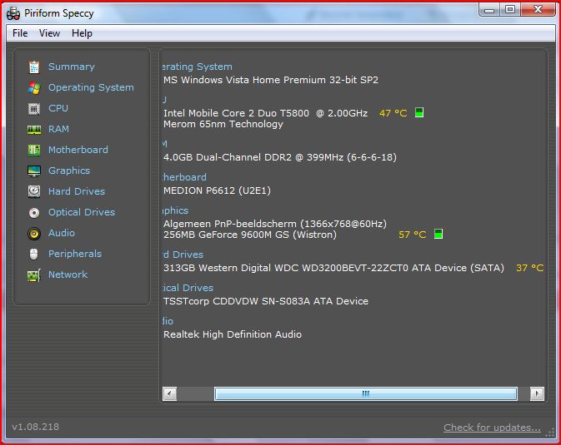
Task: Click the Check for updates link
Action: coord(492,428)
